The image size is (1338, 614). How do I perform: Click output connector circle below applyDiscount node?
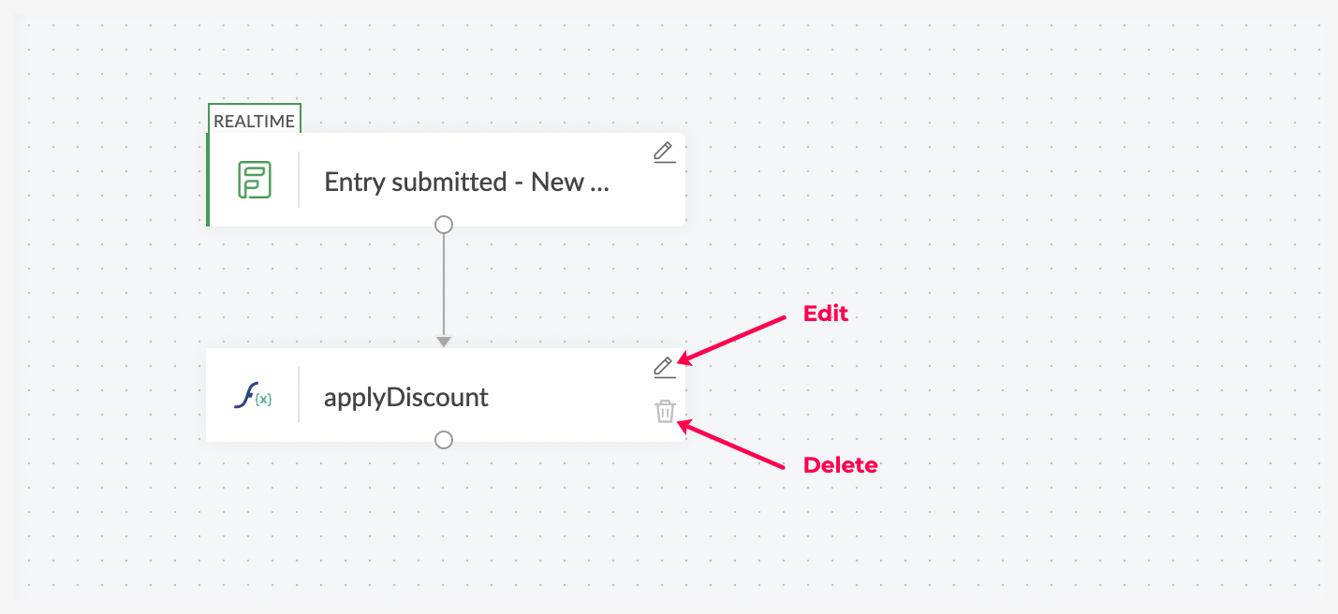pyautogui.click(x=444, y=440)
